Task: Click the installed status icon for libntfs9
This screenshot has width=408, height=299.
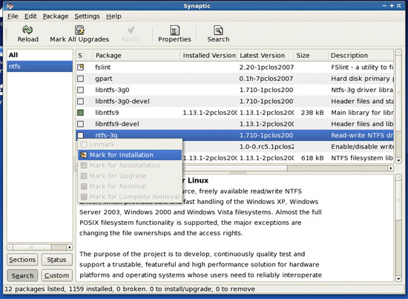Action: coord(81,113)
